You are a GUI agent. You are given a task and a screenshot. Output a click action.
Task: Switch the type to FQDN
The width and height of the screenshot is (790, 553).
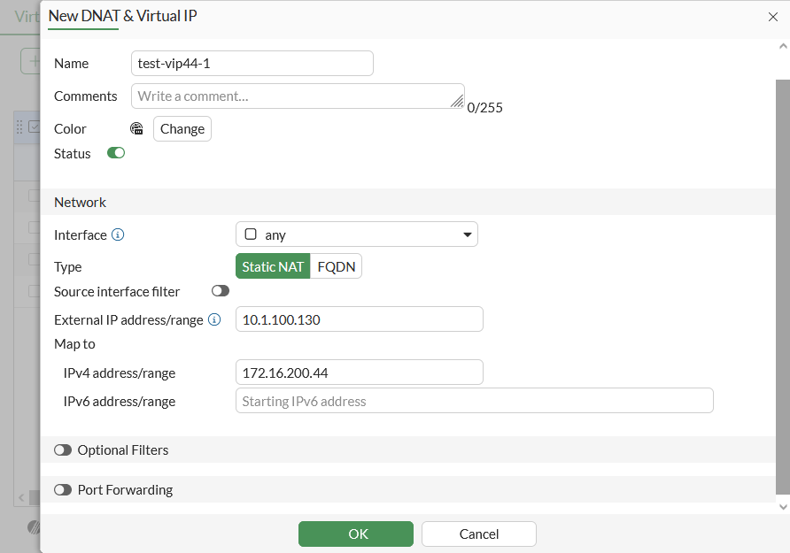pyautogui.click(x=336, y=266)
